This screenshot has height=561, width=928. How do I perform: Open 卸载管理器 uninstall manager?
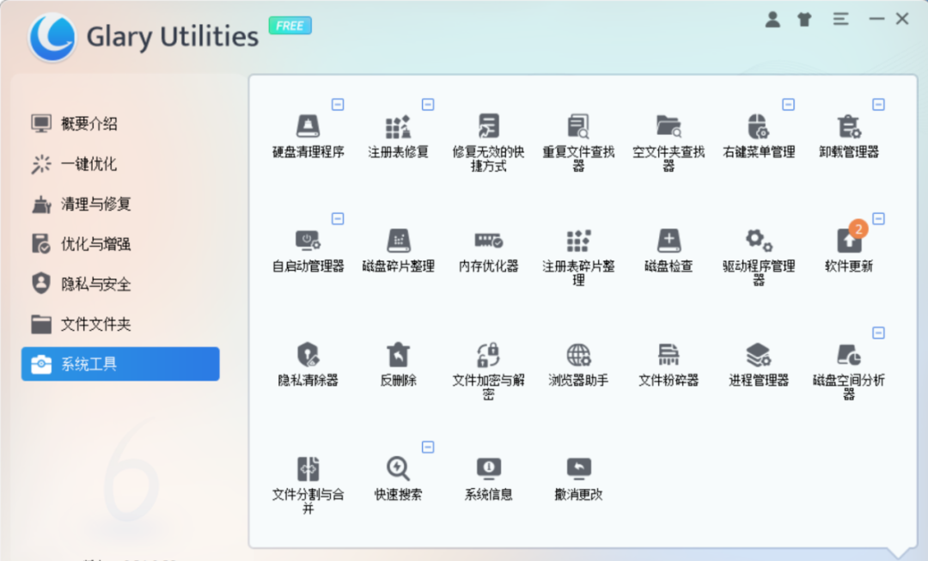[849, 136]
